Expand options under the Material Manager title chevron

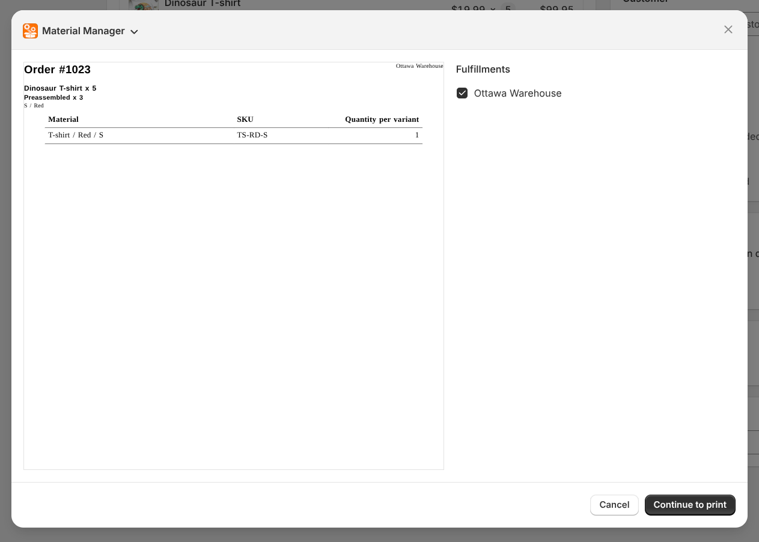point(134,31)
